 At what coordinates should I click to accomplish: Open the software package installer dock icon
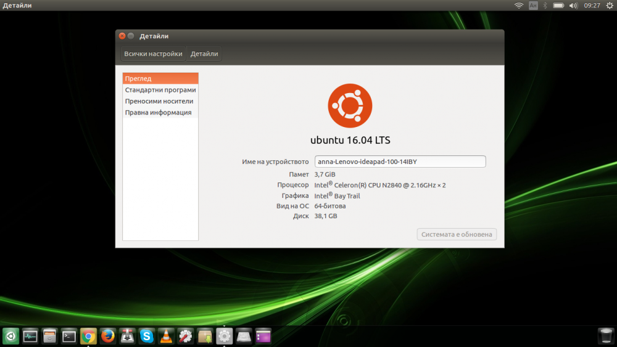pos(205,337)
